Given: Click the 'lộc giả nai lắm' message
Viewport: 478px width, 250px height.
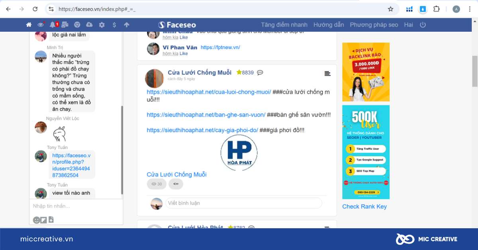Looking at the screenshot, I should [69, 35].
